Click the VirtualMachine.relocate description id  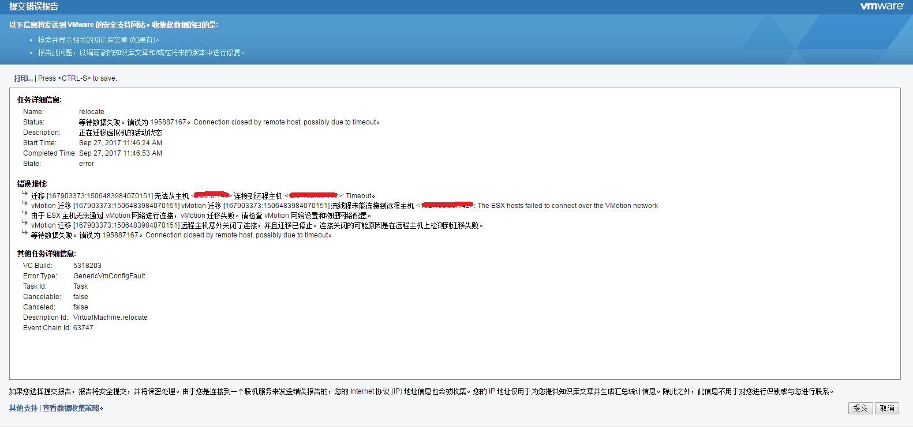point(110,318)
